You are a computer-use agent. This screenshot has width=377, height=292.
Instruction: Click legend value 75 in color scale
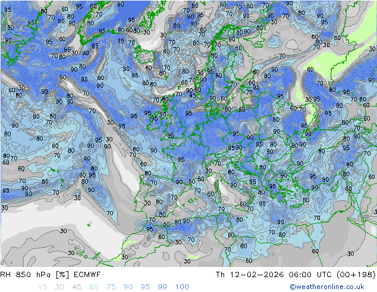pos(111,287)
